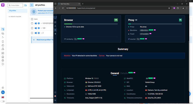Open Telegram paper-plane icon in Fake Vision sidebar
The width and height of the screenshot is (193, 104).
pos(55,34)
